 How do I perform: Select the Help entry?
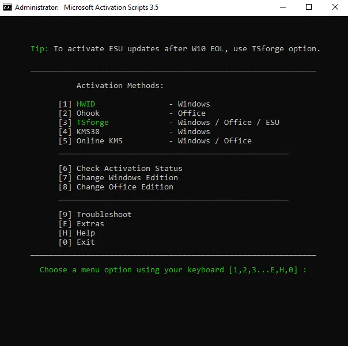click(x=77, y=233)
